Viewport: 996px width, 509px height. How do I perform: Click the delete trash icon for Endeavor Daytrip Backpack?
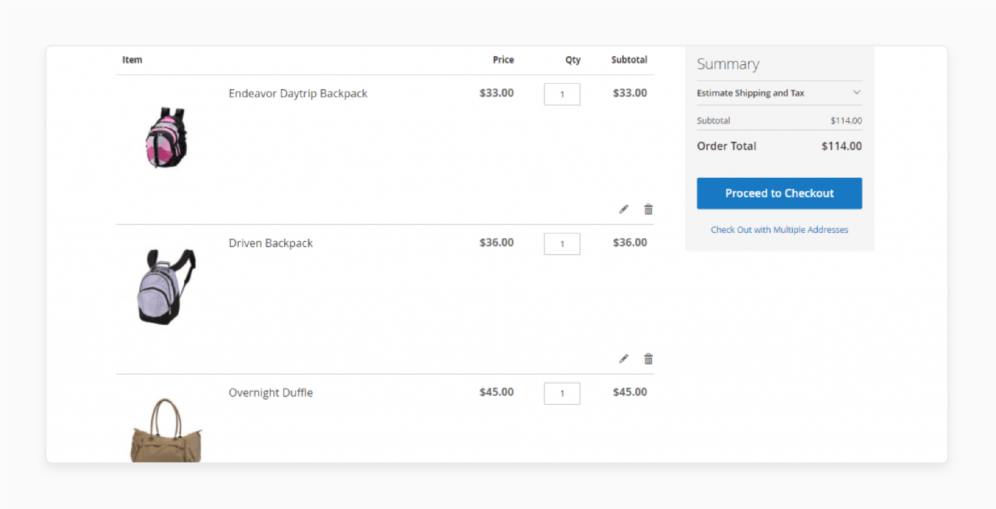click(648, 209)
